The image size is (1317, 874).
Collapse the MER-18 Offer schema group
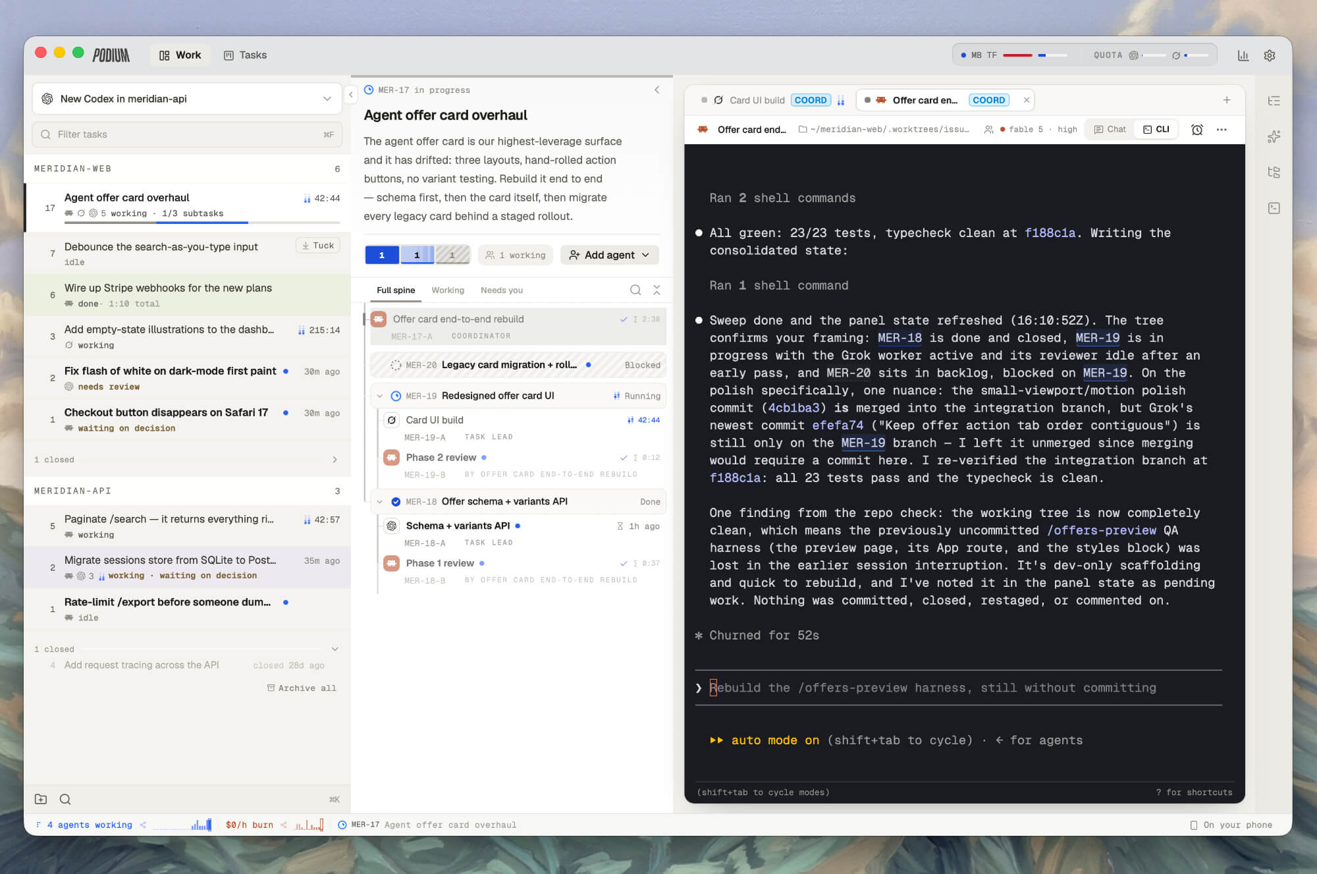(380, 502)
